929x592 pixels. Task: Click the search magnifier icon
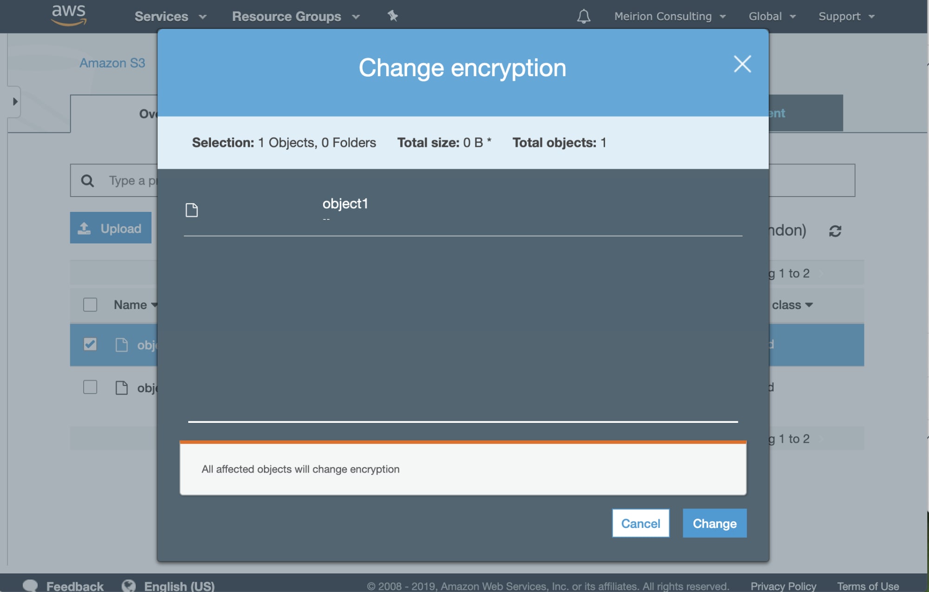coord(87,180)
